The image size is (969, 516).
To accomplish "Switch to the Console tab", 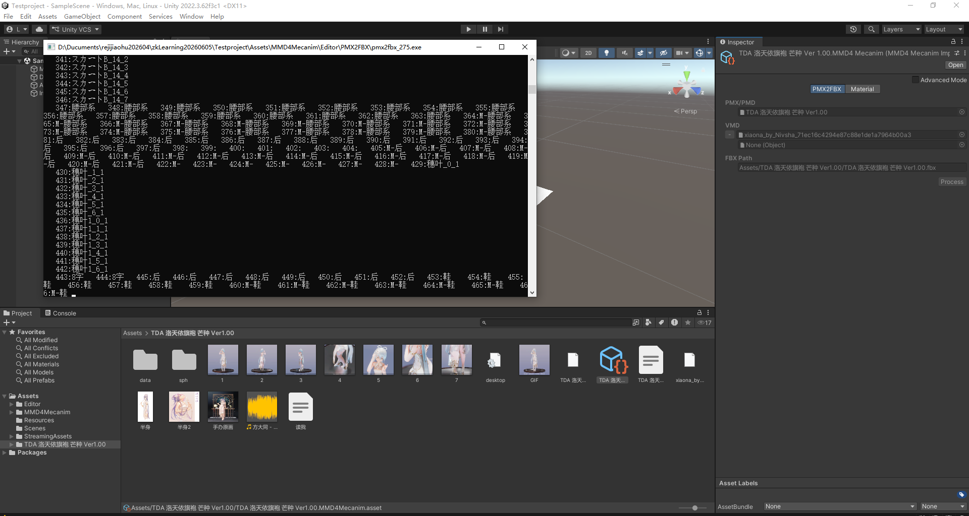I will (x=61, y=313).
